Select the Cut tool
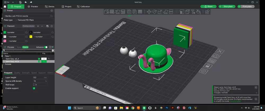Screen dimensions: 265x111 point(171,12)
